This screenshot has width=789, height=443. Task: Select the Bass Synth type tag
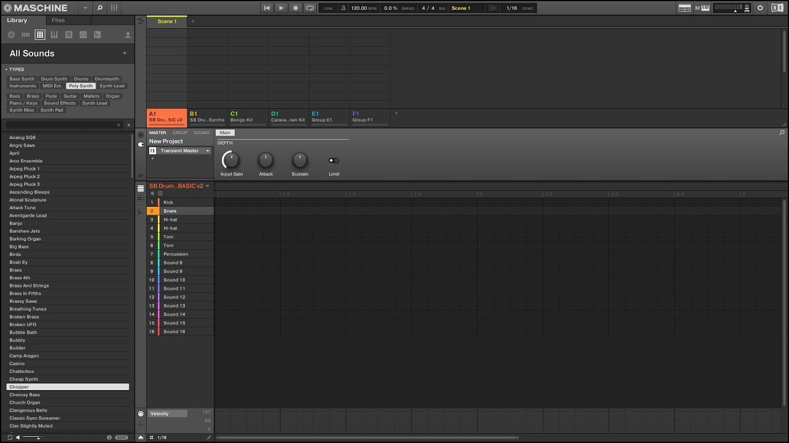click(x=22, y=79)
